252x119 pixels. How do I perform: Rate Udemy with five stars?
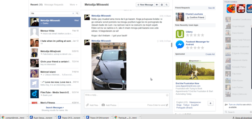(202, 35)
